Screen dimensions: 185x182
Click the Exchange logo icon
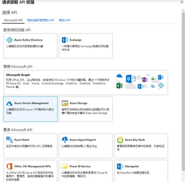pos(65,40)
